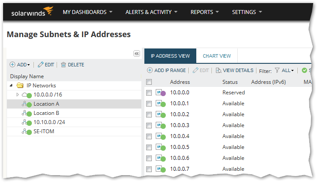Collapse the left subnet tree panel
Image resolution: width=318 pixels, height=183 pixels.
pos(137,53)
